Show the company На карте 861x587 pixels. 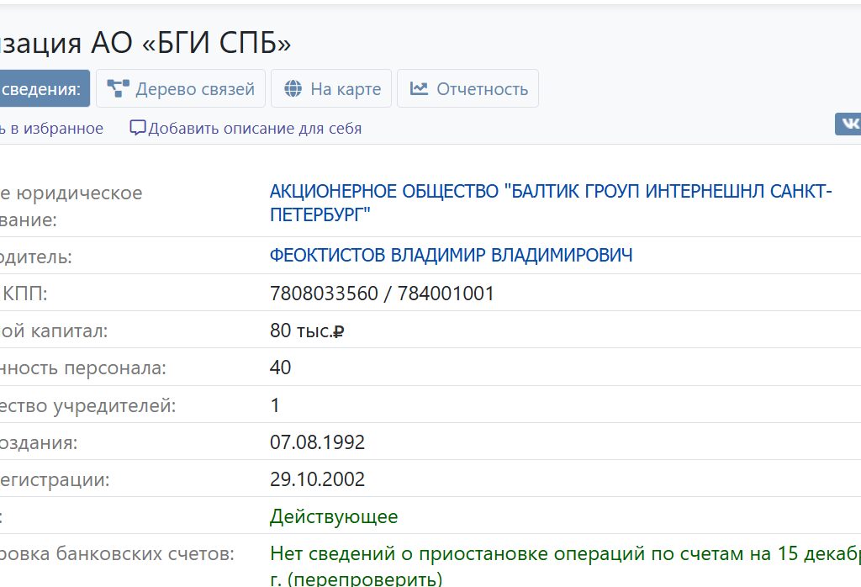345,89
